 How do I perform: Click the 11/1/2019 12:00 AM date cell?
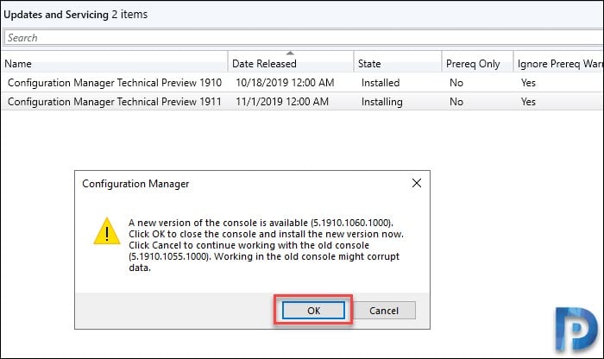click(x=282, y=102)
